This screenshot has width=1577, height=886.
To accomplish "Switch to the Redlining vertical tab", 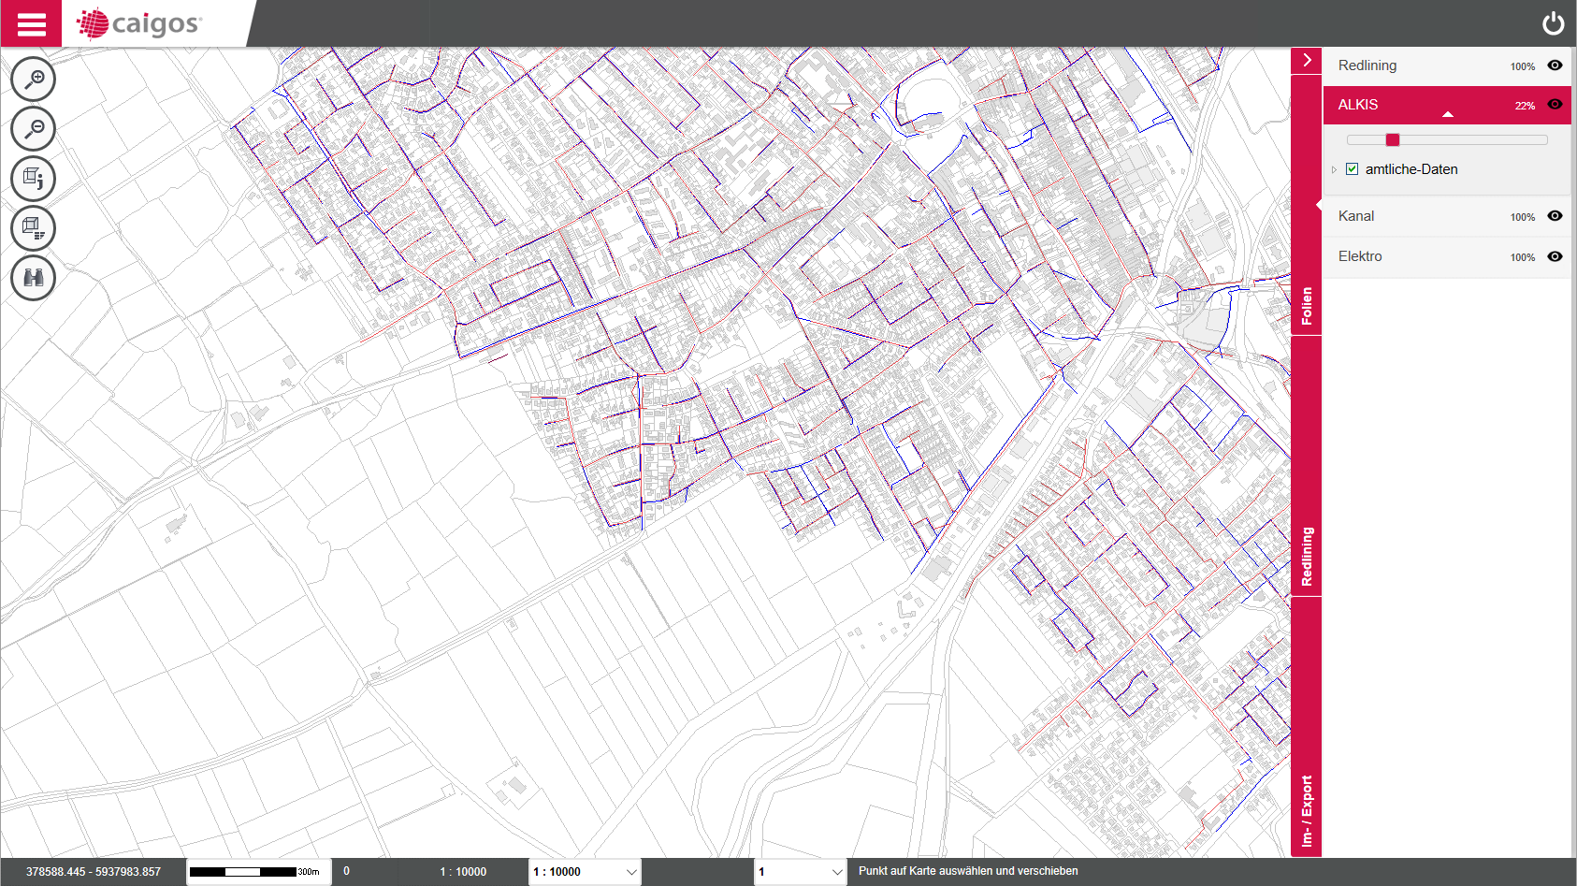I will (1307, 557).
